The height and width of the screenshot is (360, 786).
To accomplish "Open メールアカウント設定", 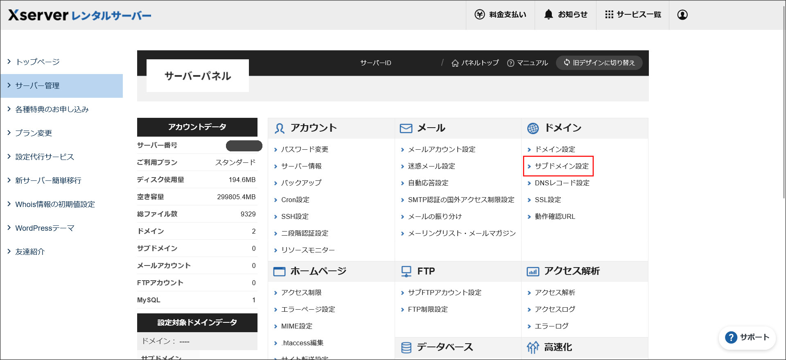I will click(442, 149).
